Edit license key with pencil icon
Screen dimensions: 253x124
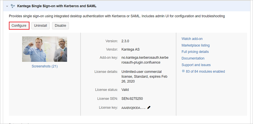[149, 107]
